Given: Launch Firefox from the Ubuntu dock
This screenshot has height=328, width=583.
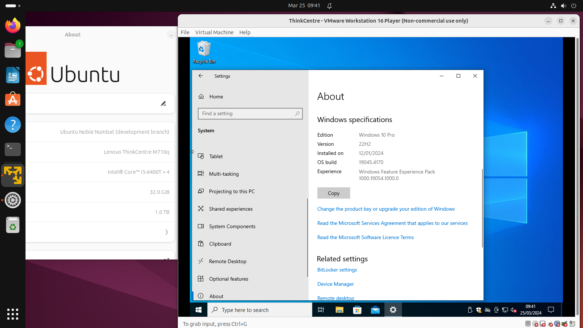Looking at the screenshot, I should pyautogui.click(x=12, y=25).
